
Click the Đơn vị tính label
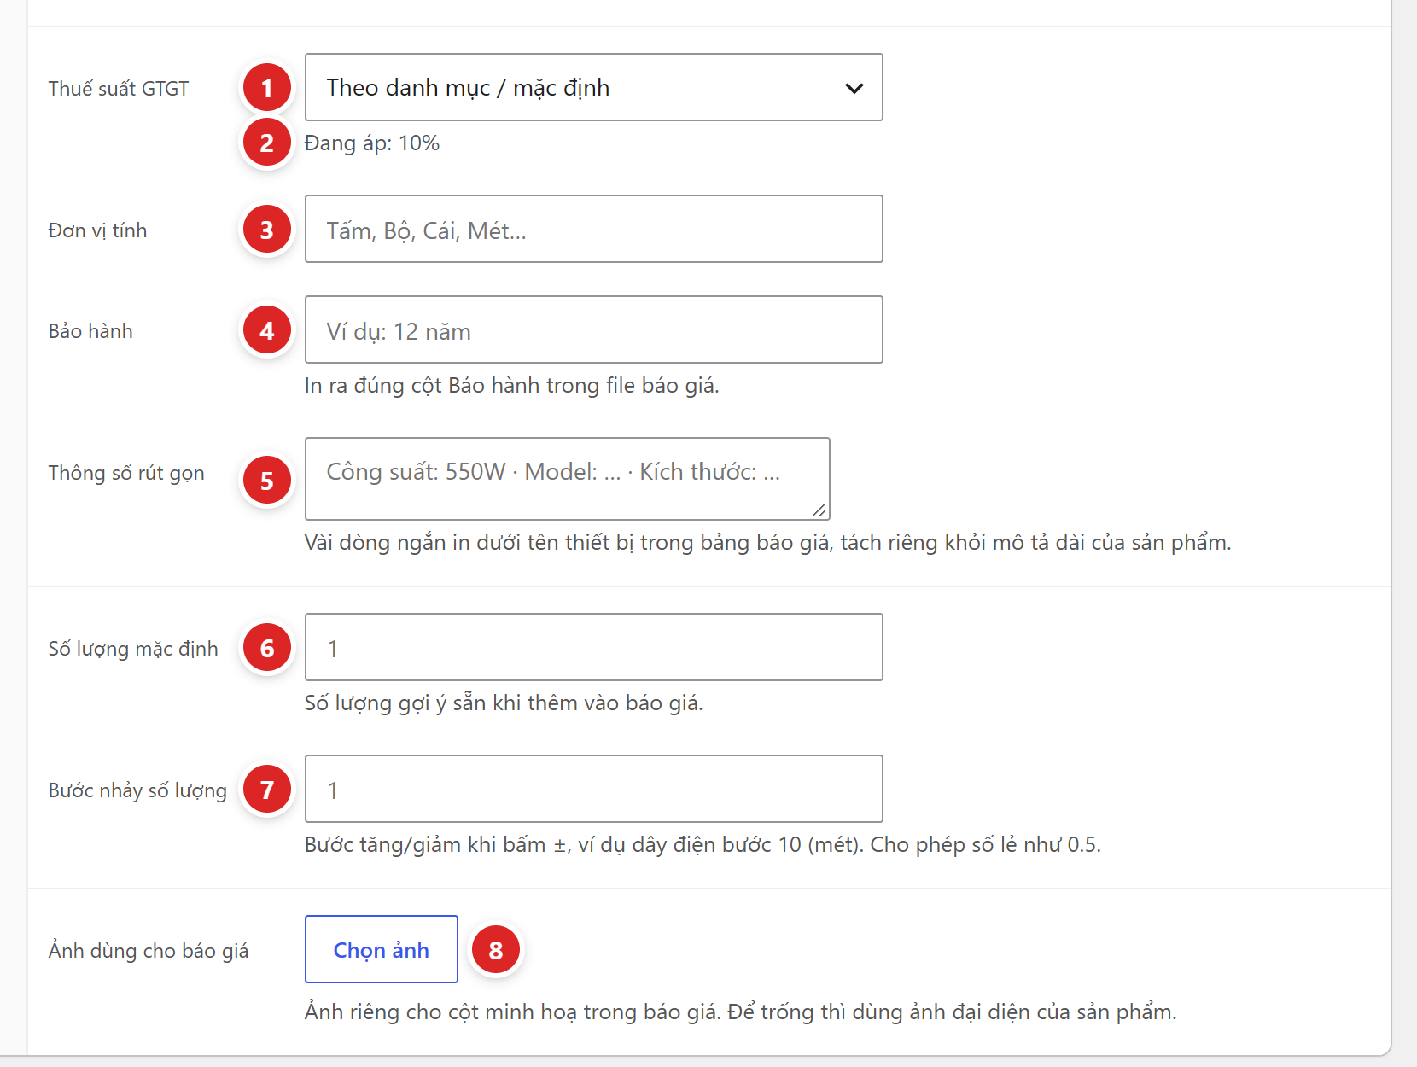click(x=97, y=230)
